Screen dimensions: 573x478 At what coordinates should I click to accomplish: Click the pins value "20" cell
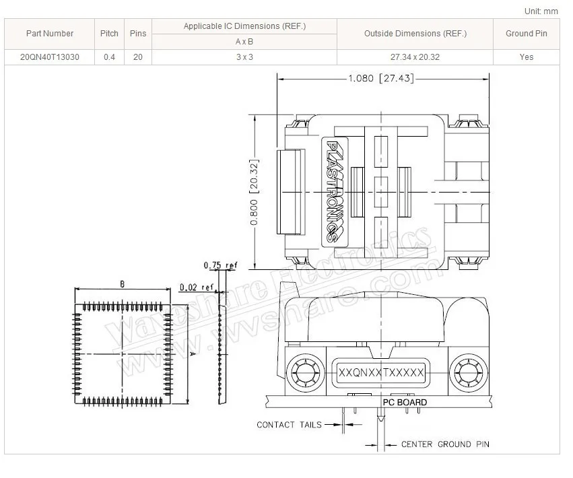138,57
